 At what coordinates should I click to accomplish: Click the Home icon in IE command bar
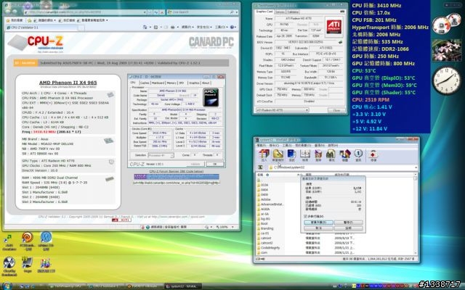point(145,28)
